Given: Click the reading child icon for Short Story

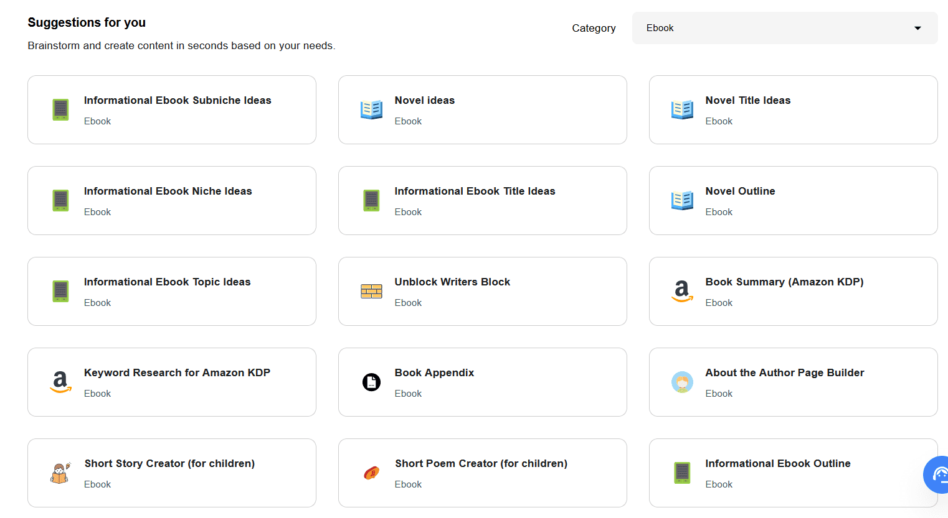Looking at the screenshot, I should (60, 473).
